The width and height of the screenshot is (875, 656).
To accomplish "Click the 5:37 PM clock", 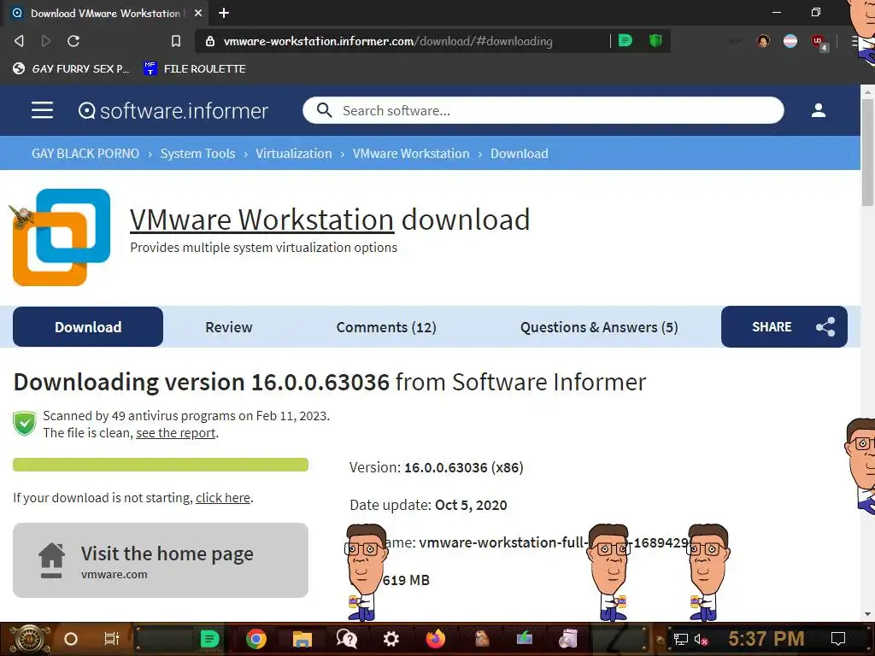I will (x=766, y=638).
